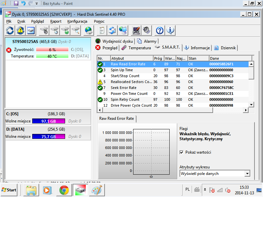Show hidden tray icons arrow
263x236 pixels.
[205, 190]
